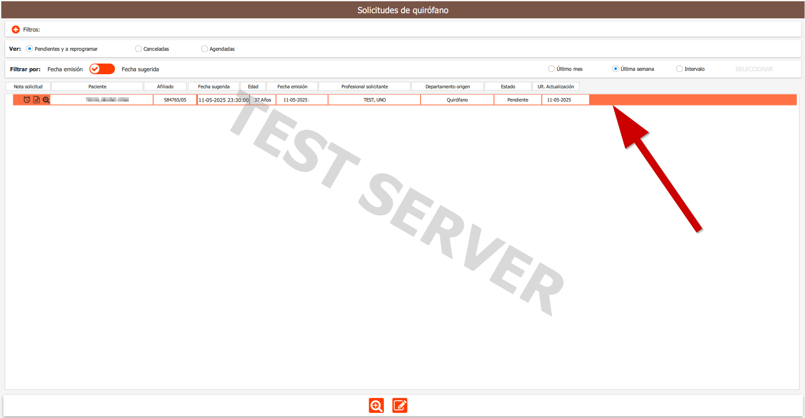Select the row cell showing Pendiente status
The image size is (805, 418).
pyautogui.click(x=517, y=100)
